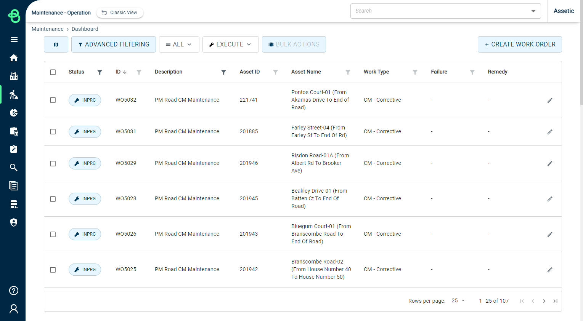Open the map view toolbar icon
The height and width of the screenshot is (321, 583).
pyautogui.click(x=56, y=44)
